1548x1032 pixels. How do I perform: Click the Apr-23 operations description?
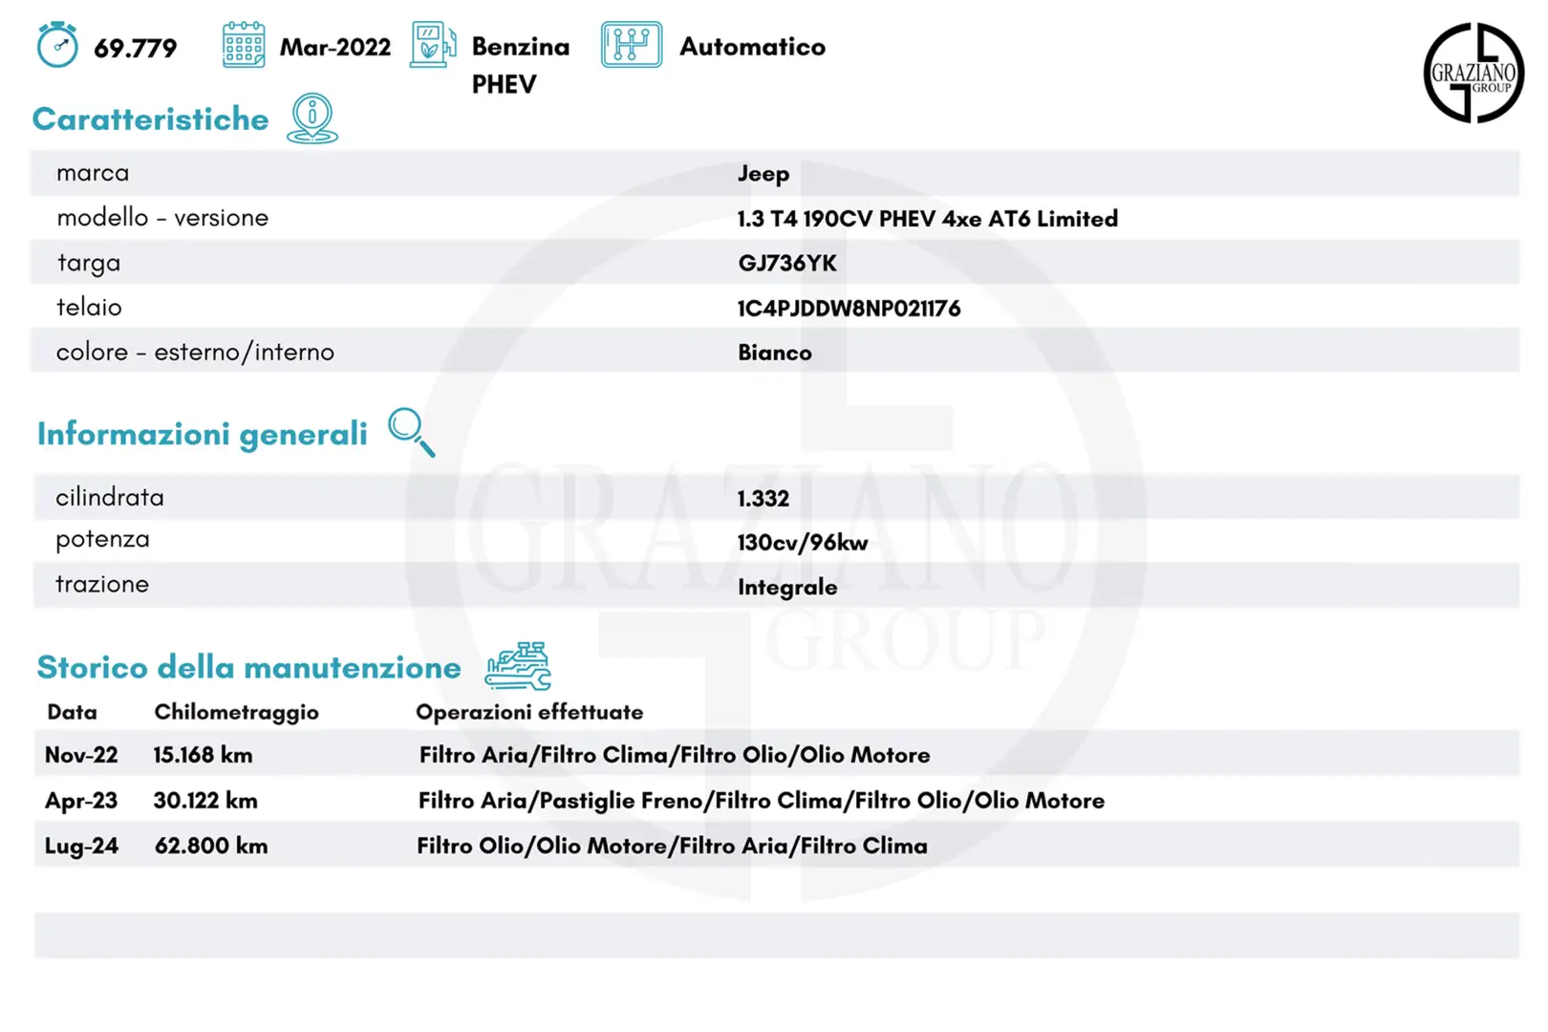click(x=761, y=801)
